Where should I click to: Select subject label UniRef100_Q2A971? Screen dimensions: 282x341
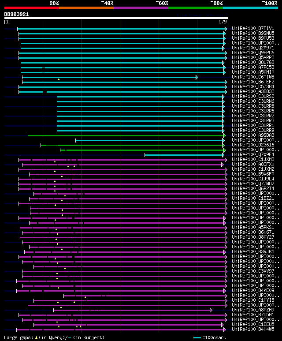pyautogui.click(x=253, y=48)
